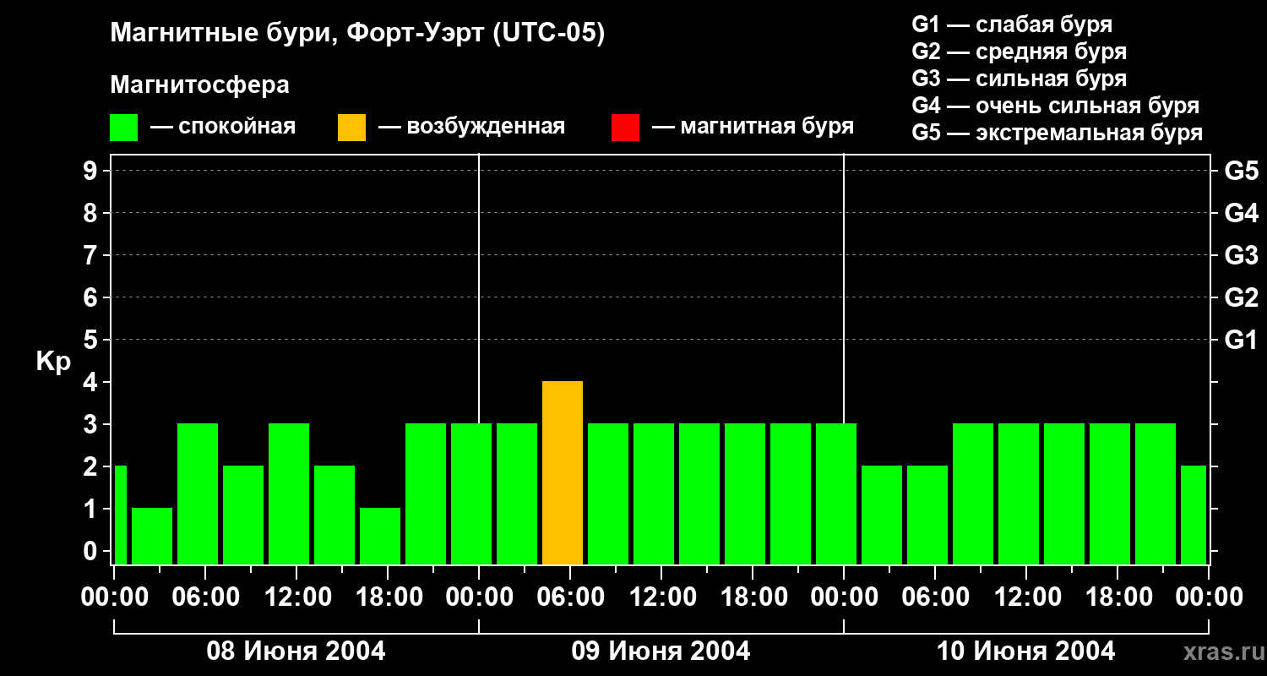1267x676 pixels.
Task: Click the '— магнитная буря' legend label
Action: click(753, 127)
